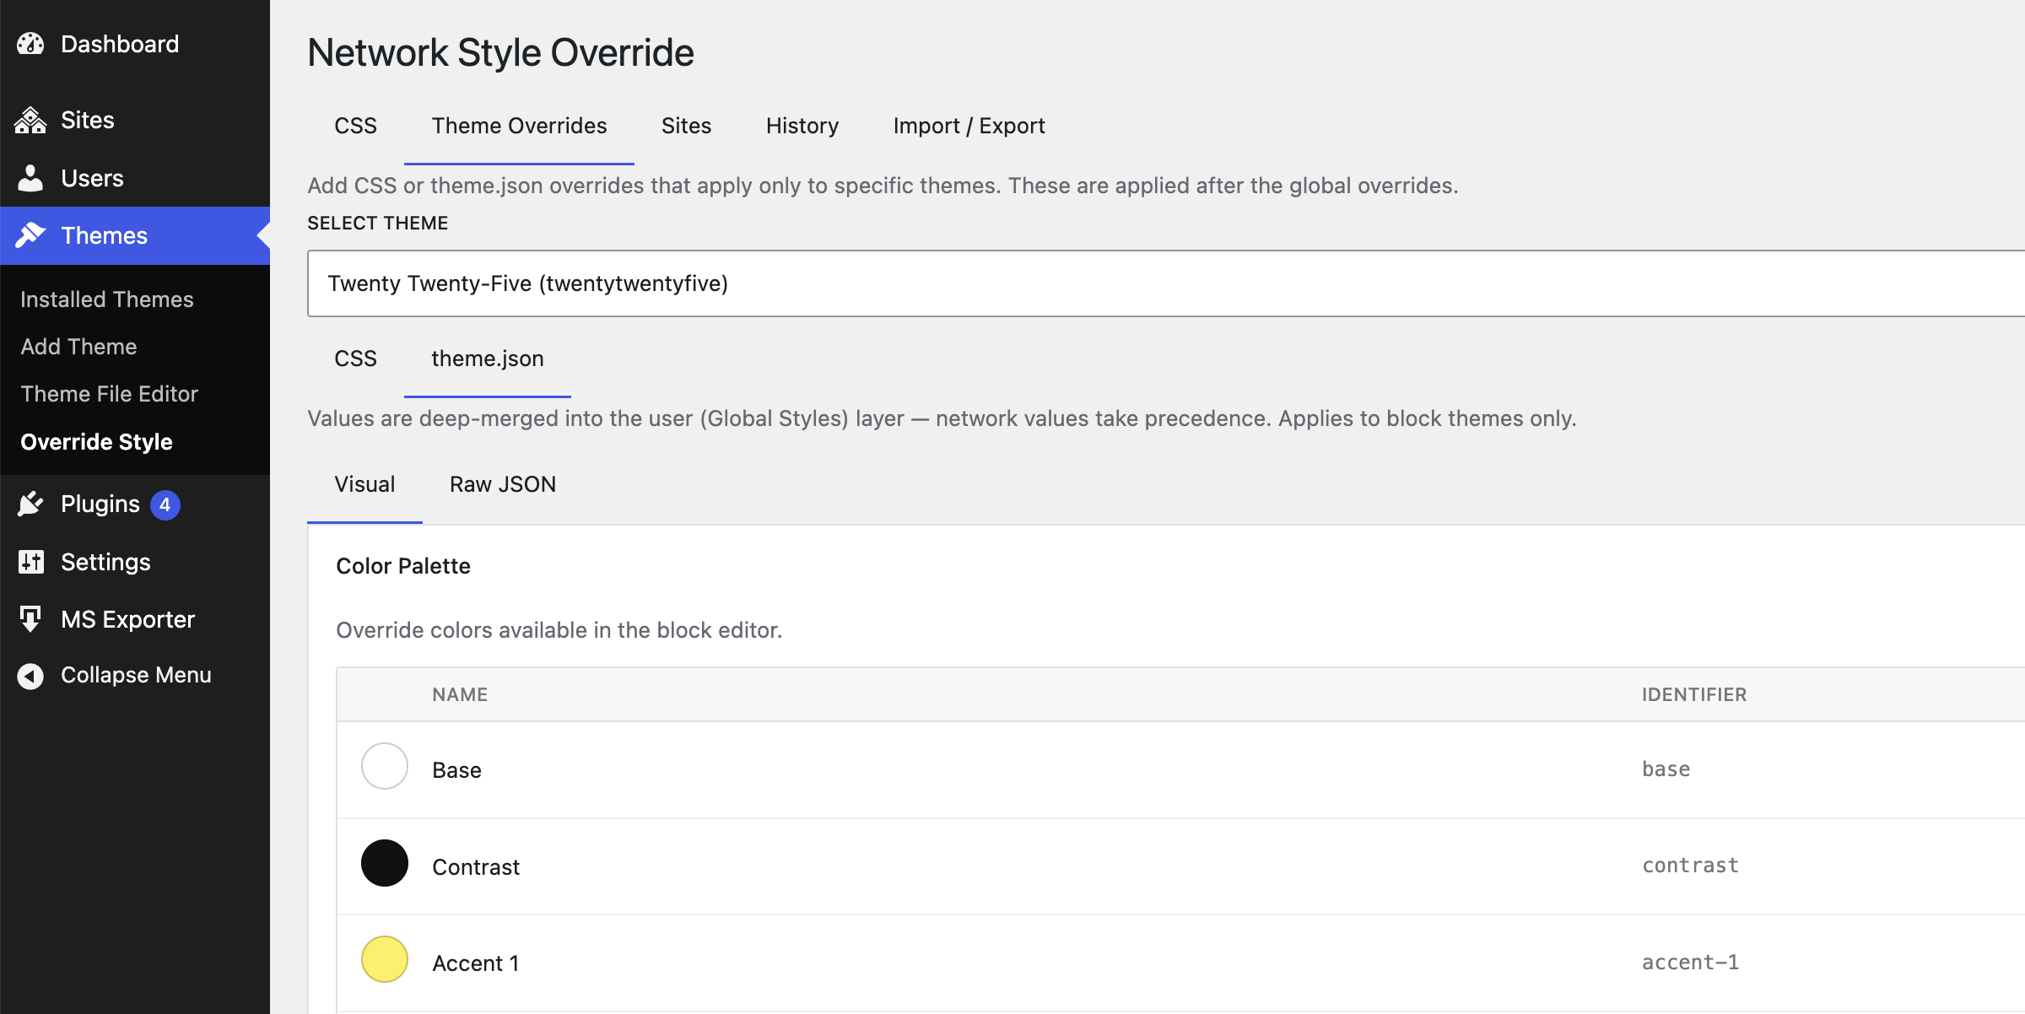2025x1014 pixels.
Task: Open the Sites menu item
Action: pos(135,120)
